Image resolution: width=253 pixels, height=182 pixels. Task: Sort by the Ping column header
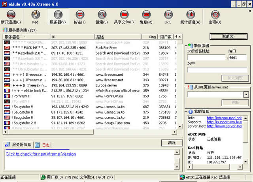[149, 37]
